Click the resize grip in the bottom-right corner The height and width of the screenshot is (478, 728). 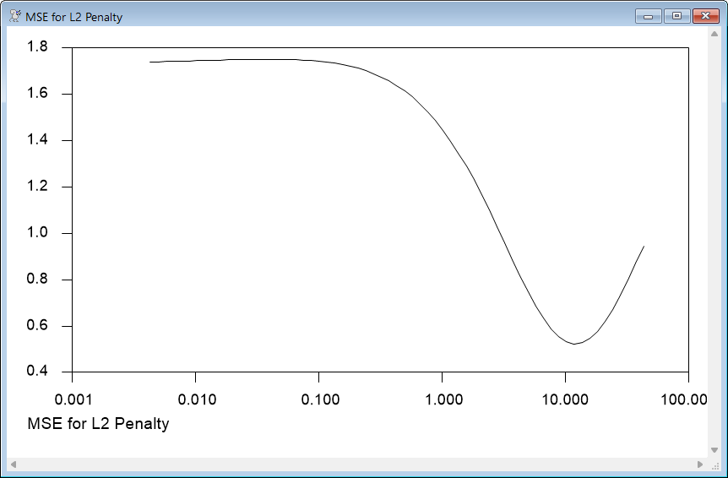714,464
